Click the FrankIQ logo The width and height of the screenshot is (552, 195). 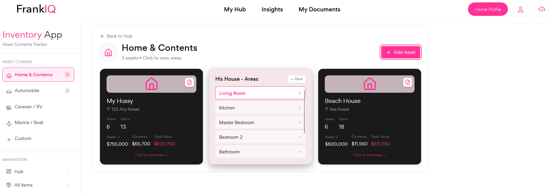click(x=36, y=9)
